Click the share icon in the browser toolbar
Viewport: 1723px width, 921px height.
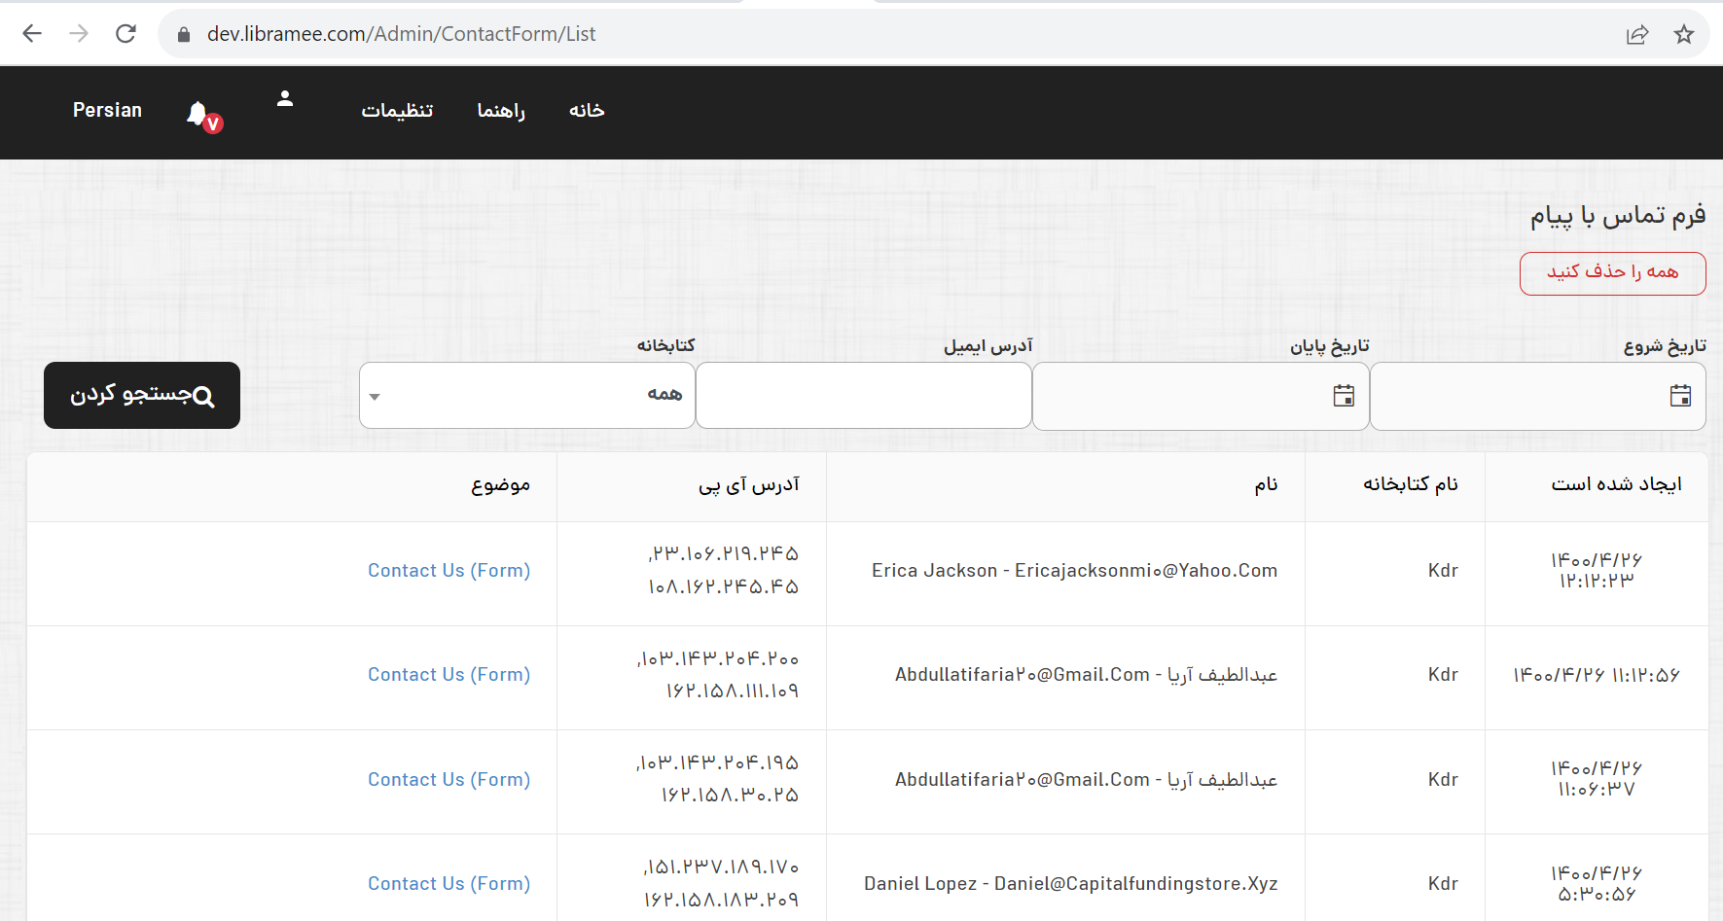point(1638,33)
